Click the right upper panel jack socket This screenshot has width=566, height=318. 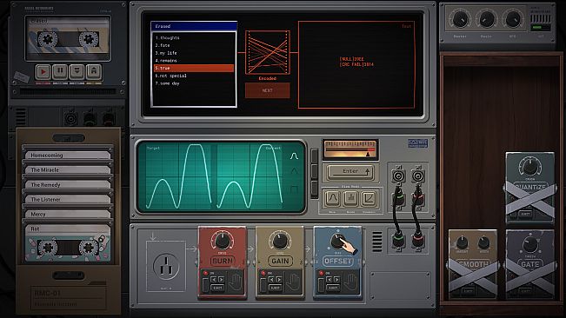pos(417,176)
